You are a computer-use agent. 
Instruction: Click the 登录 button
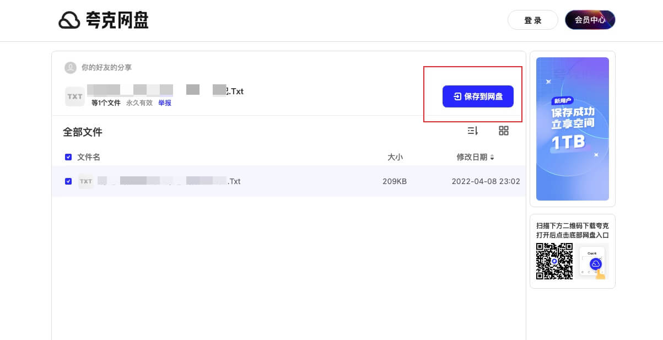(532, 20)
